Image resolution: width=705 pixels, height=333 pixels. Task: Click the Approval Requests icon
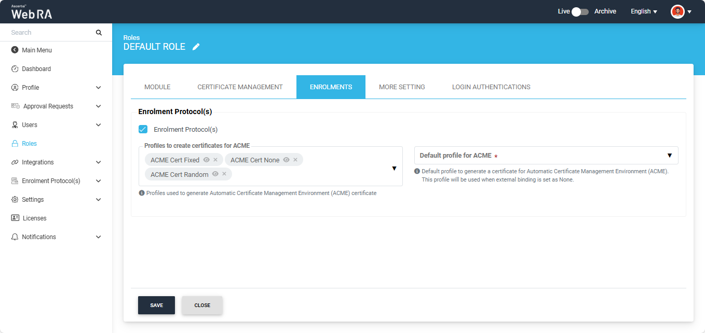[16, 106]
